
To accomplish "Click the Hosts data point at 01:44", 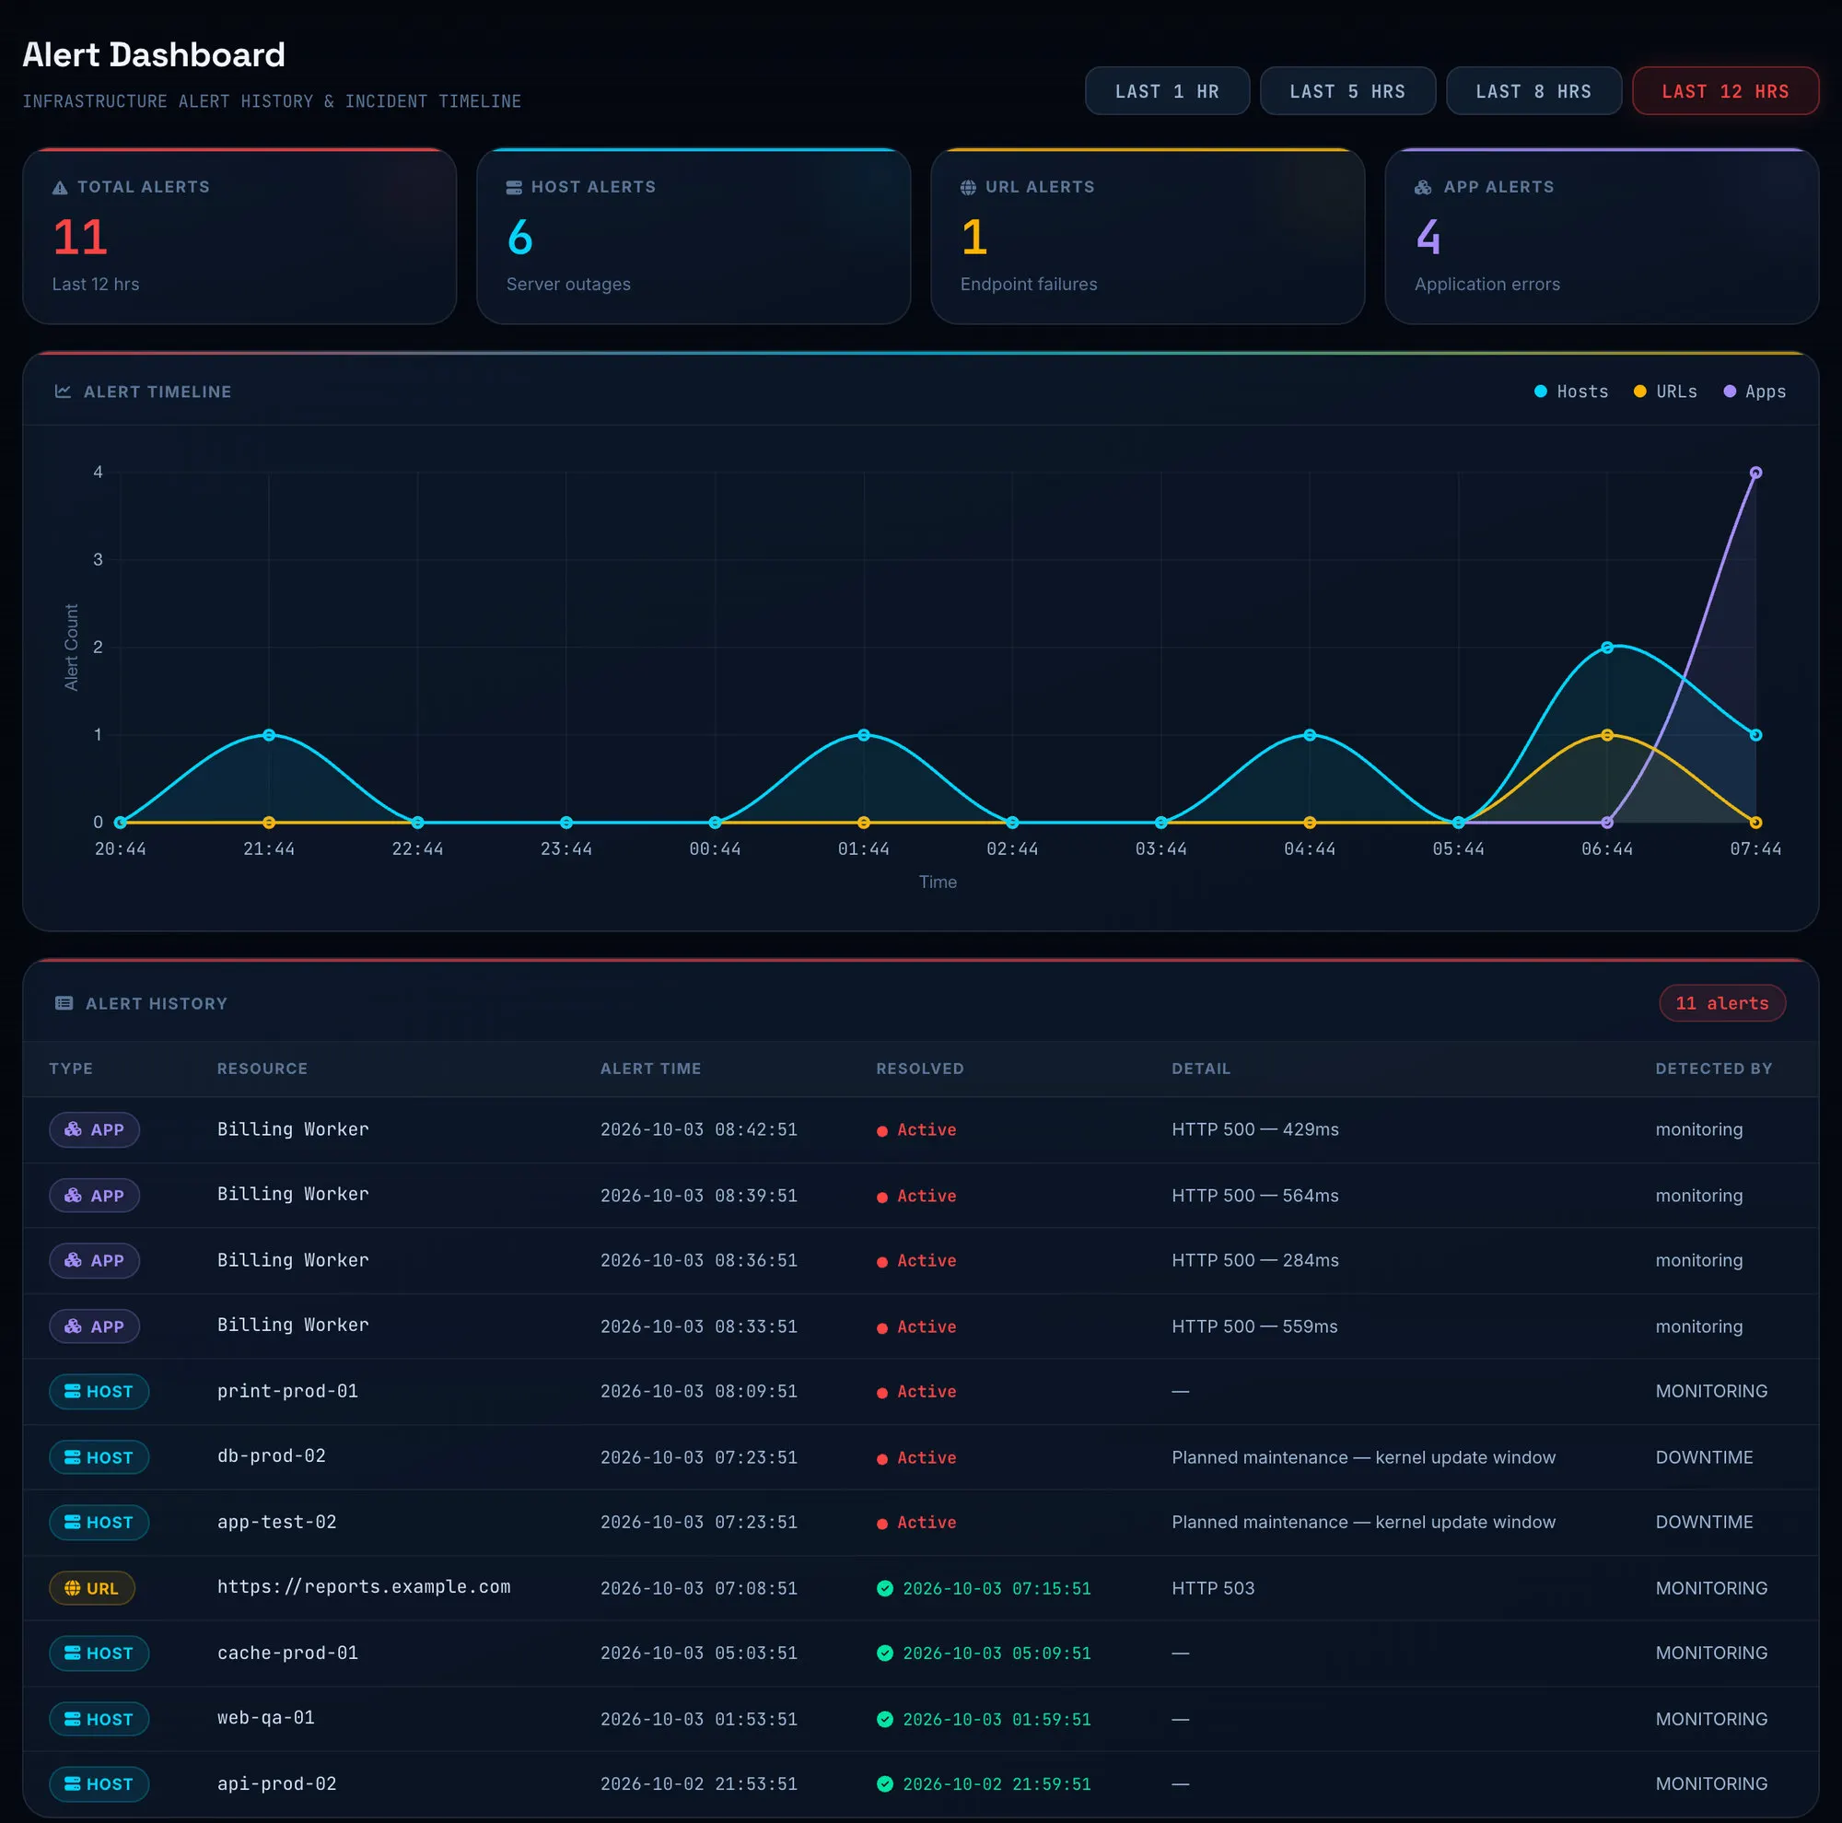I will (x=864, y=735).
